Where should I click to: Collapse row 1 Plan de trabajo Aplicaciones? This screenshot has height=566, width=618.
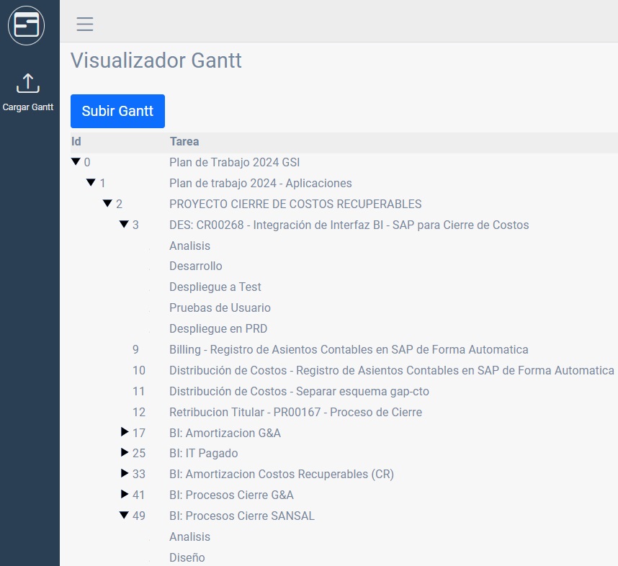[91, 183]
